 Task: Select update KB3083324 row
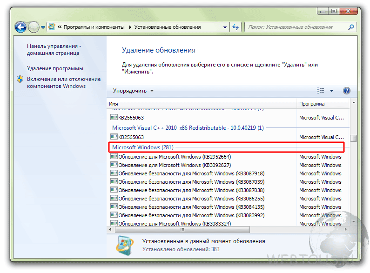tap(229, 223)
